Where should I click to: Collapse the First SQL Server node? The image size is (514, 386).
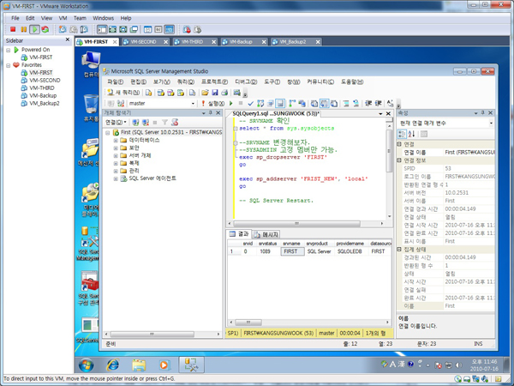point(108,133)
